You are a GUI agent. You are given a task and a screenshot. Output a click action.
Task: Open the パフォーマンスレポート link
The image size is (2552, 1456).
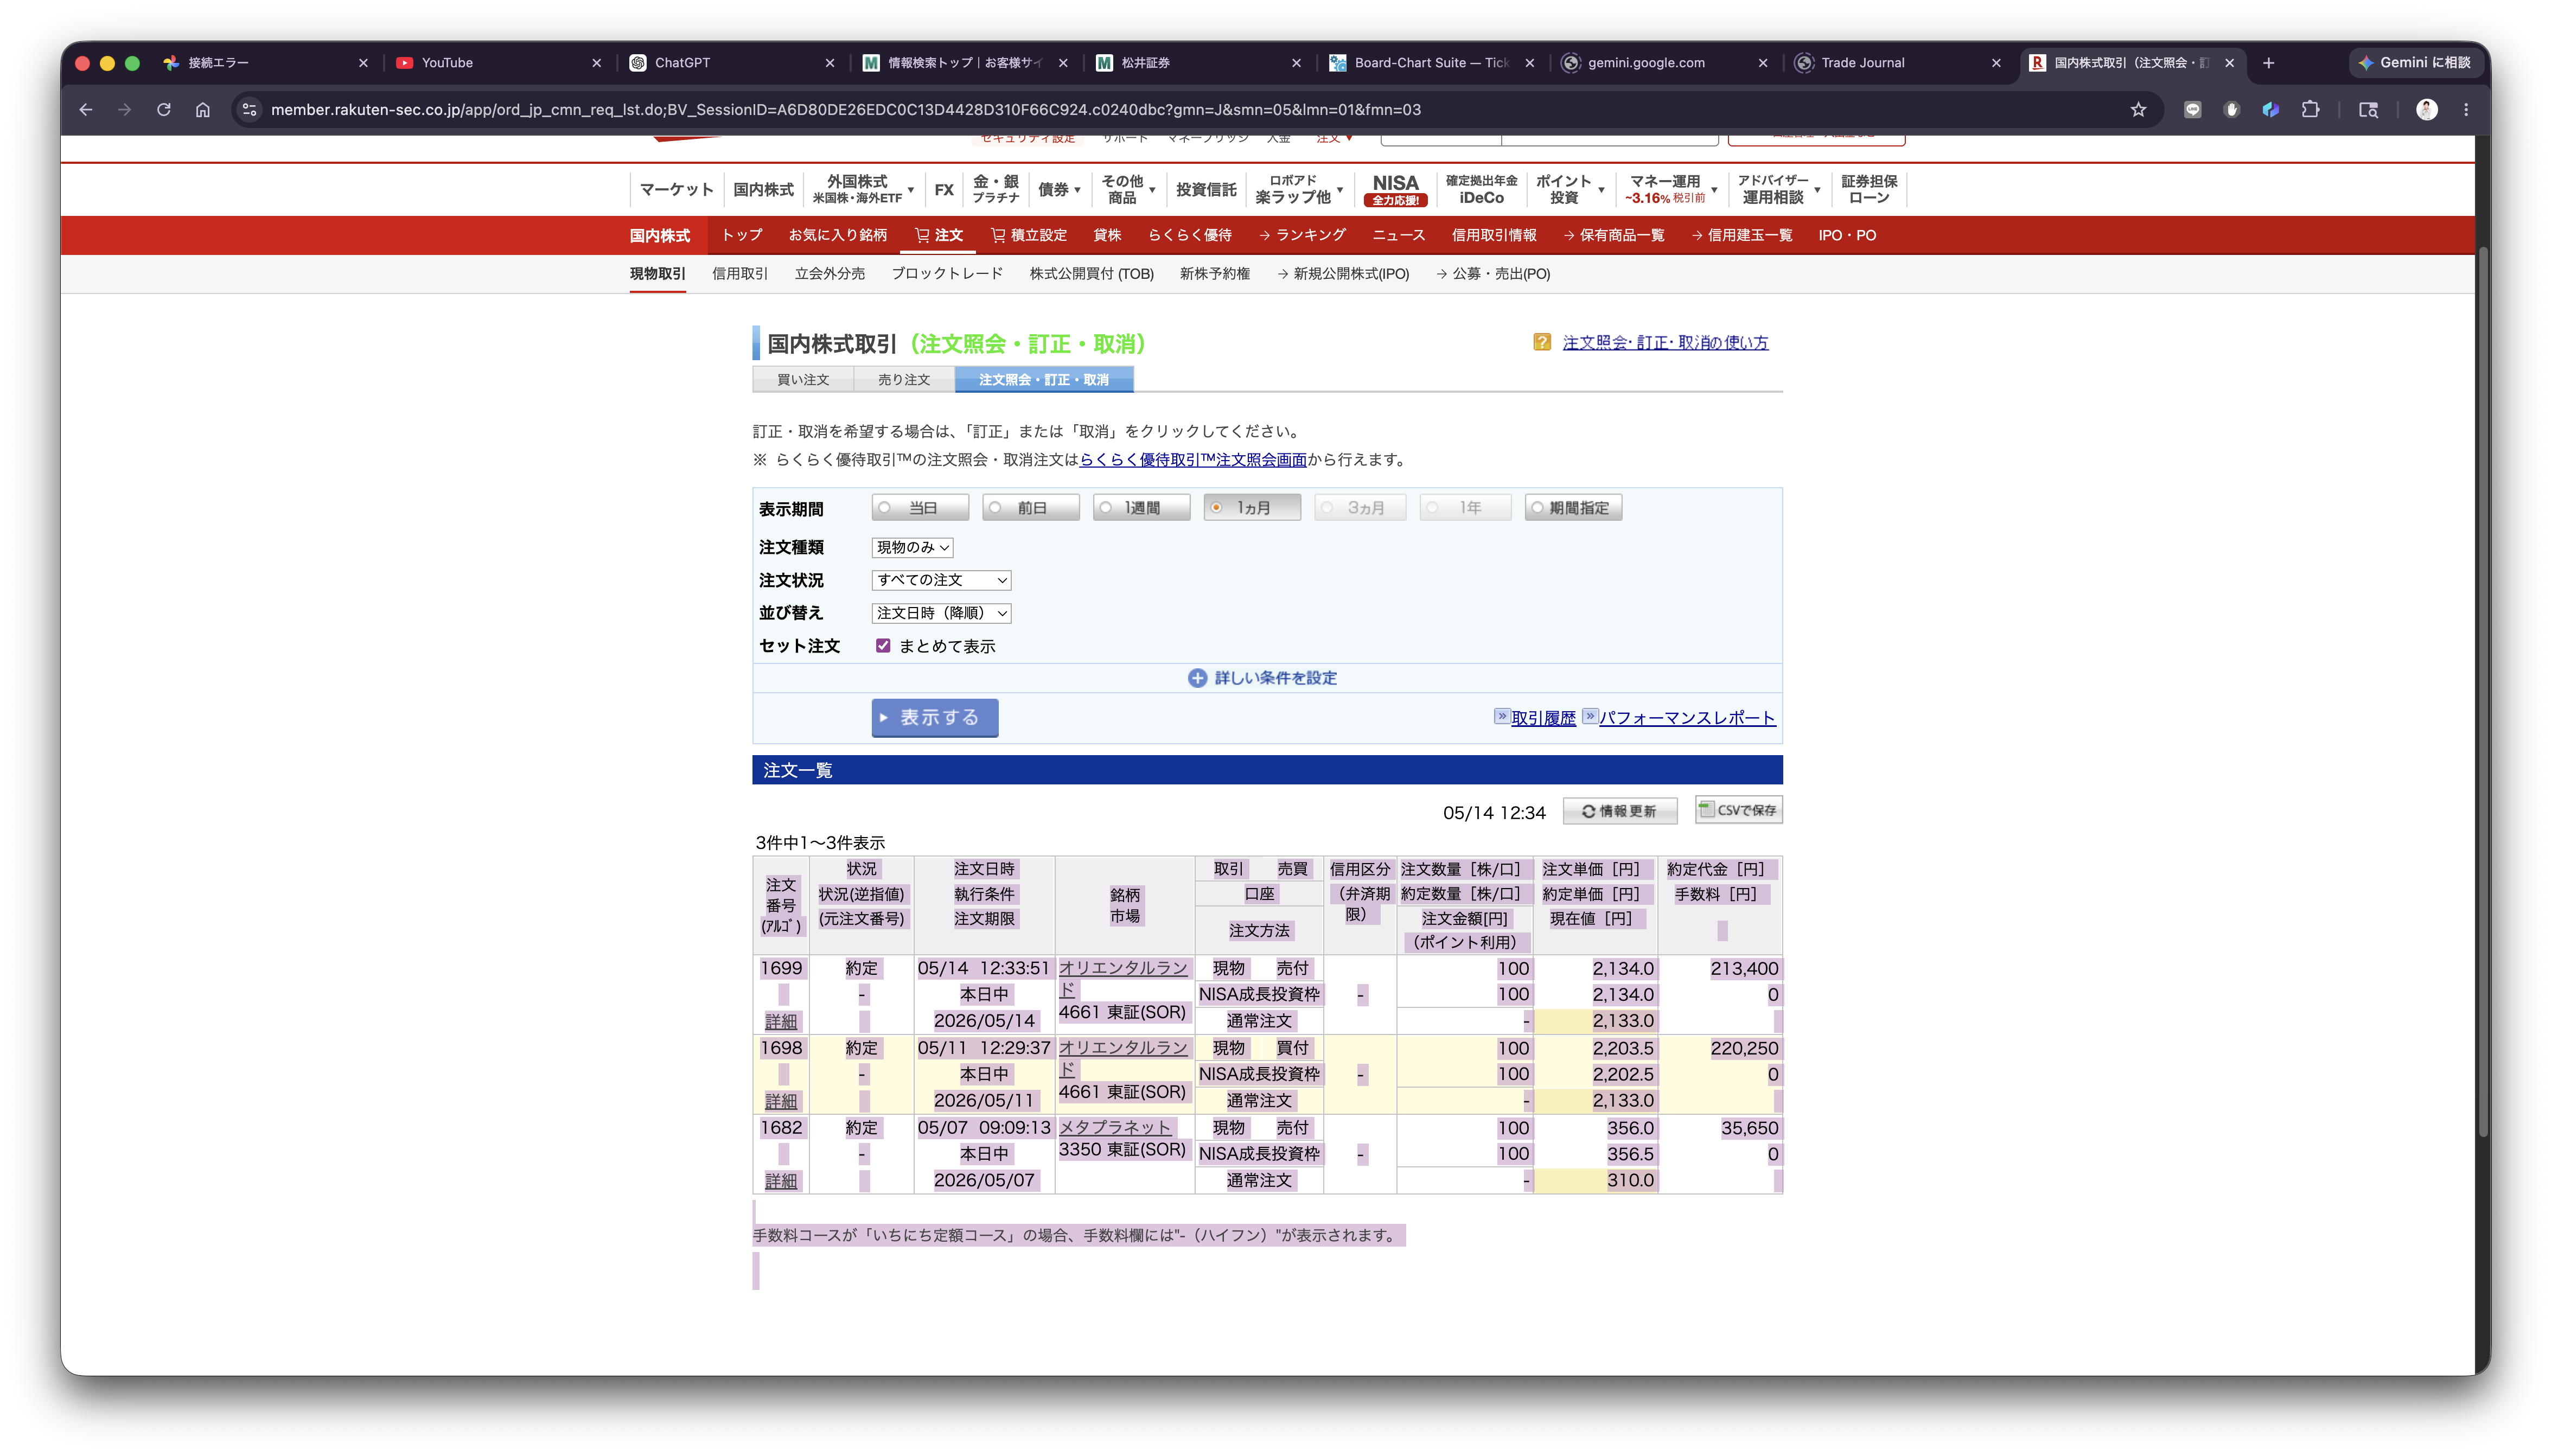pyautogui.click(x=1687, y=718)
